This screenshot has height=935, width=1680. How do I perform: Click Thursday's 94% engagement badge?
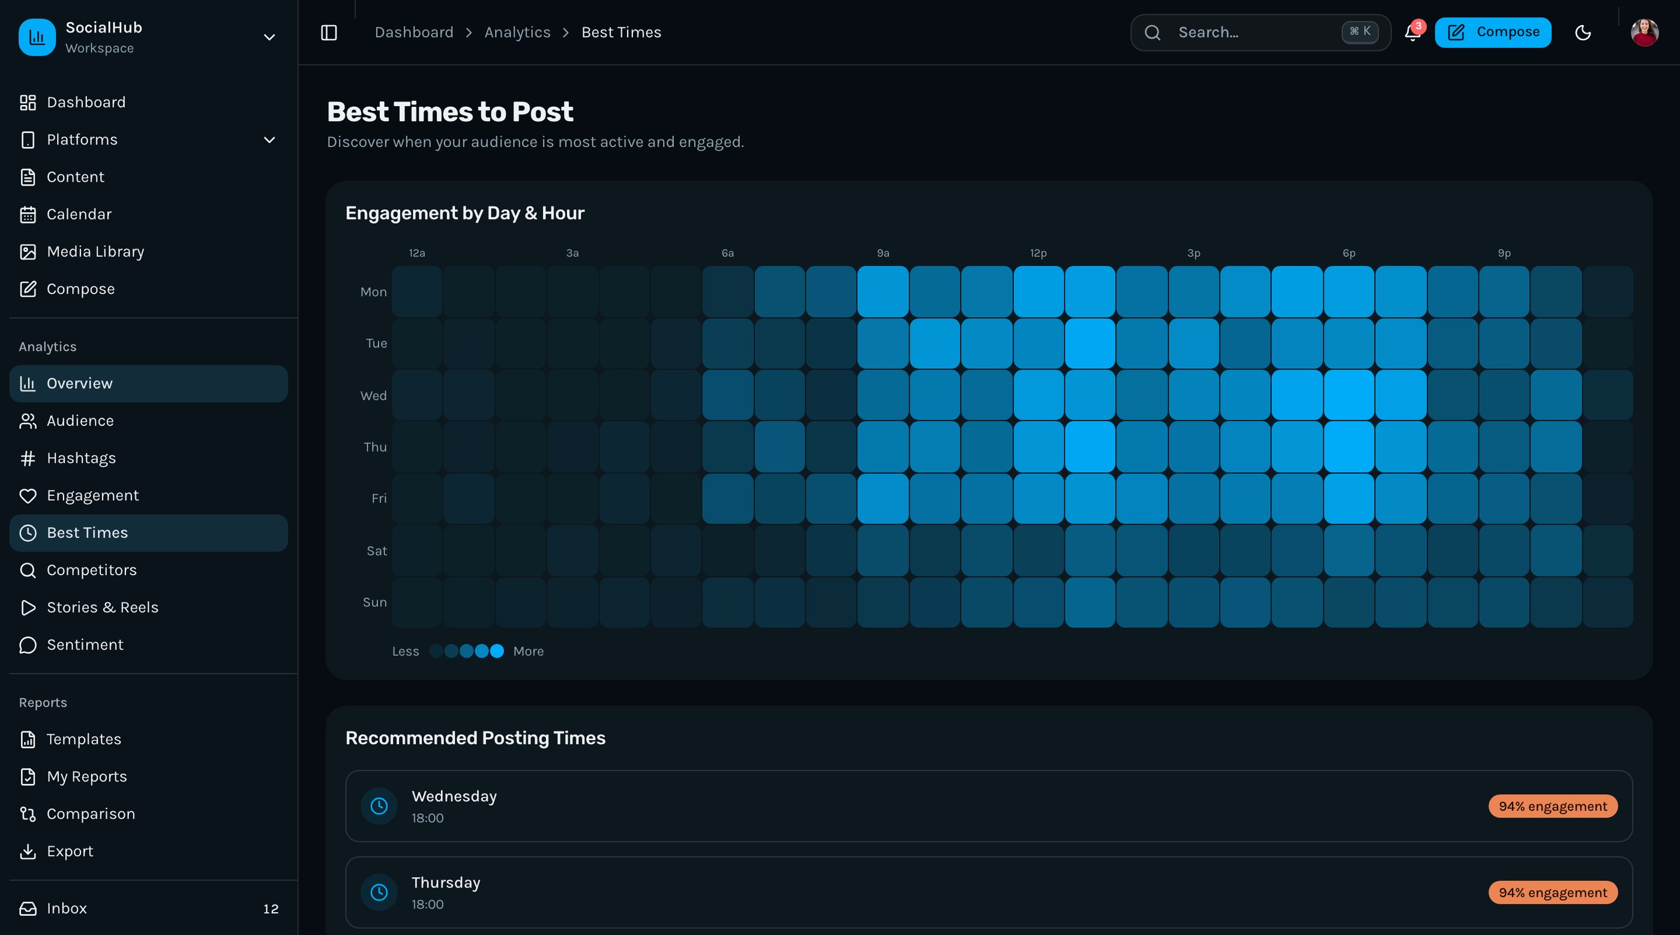pyautogui.click(x=1553, y=892)
